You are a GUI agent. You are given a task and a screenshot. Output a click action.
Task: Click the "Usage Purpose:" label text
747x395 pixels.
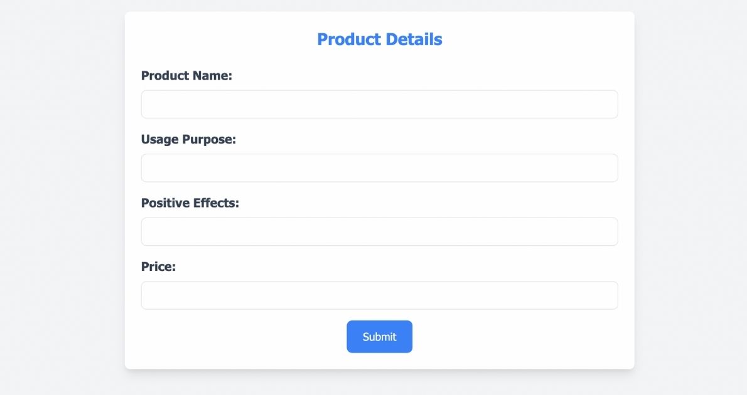coord(188,139)
